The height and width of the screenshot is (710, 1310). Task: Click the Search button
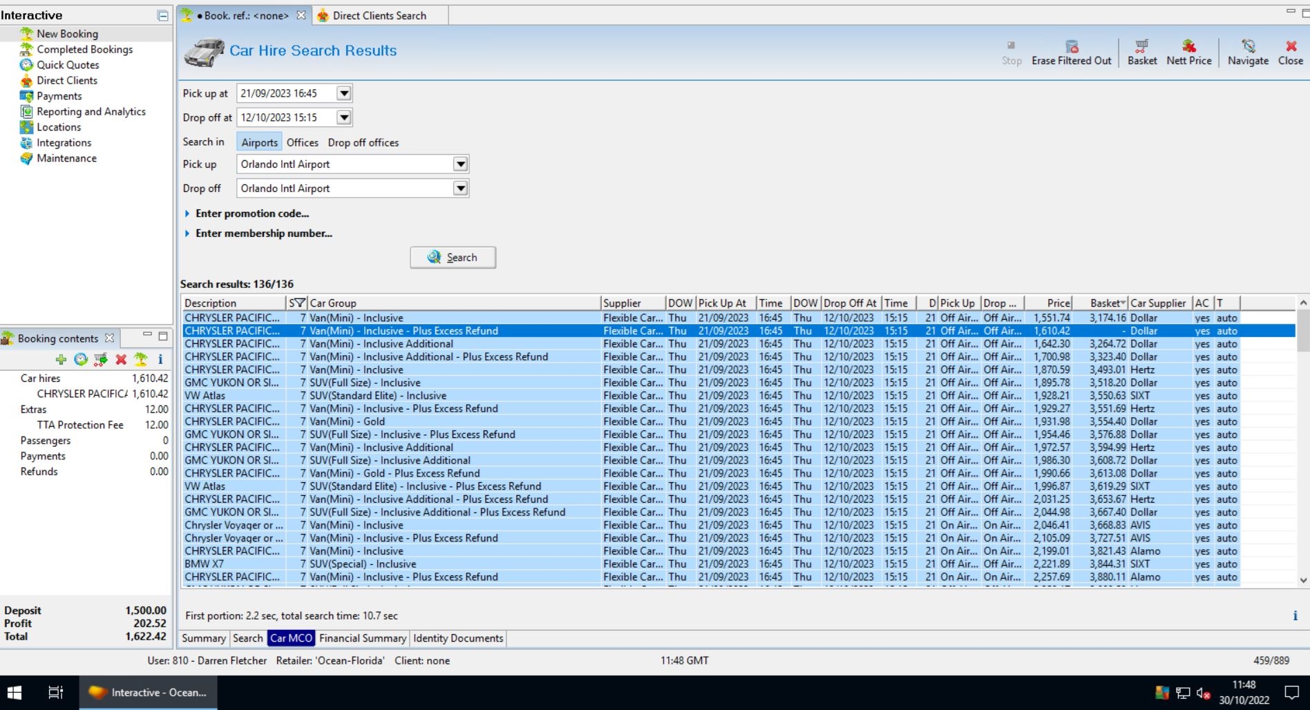453,258
